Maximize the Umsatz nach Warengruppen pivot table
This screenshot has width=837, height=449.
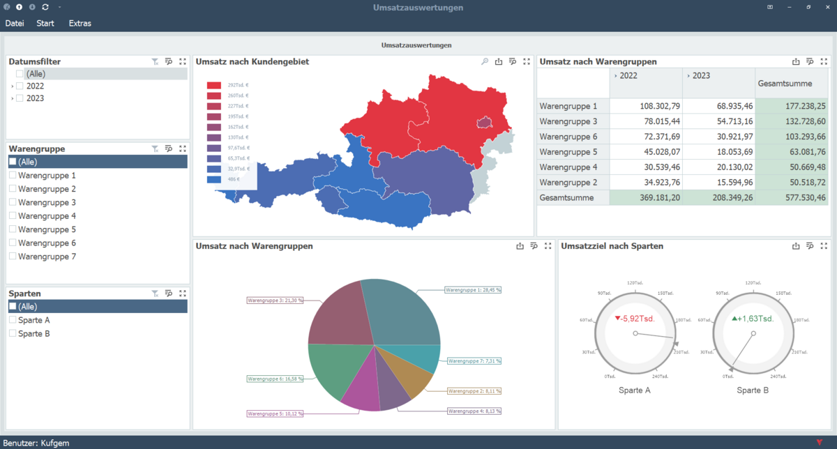click(824, 61)
